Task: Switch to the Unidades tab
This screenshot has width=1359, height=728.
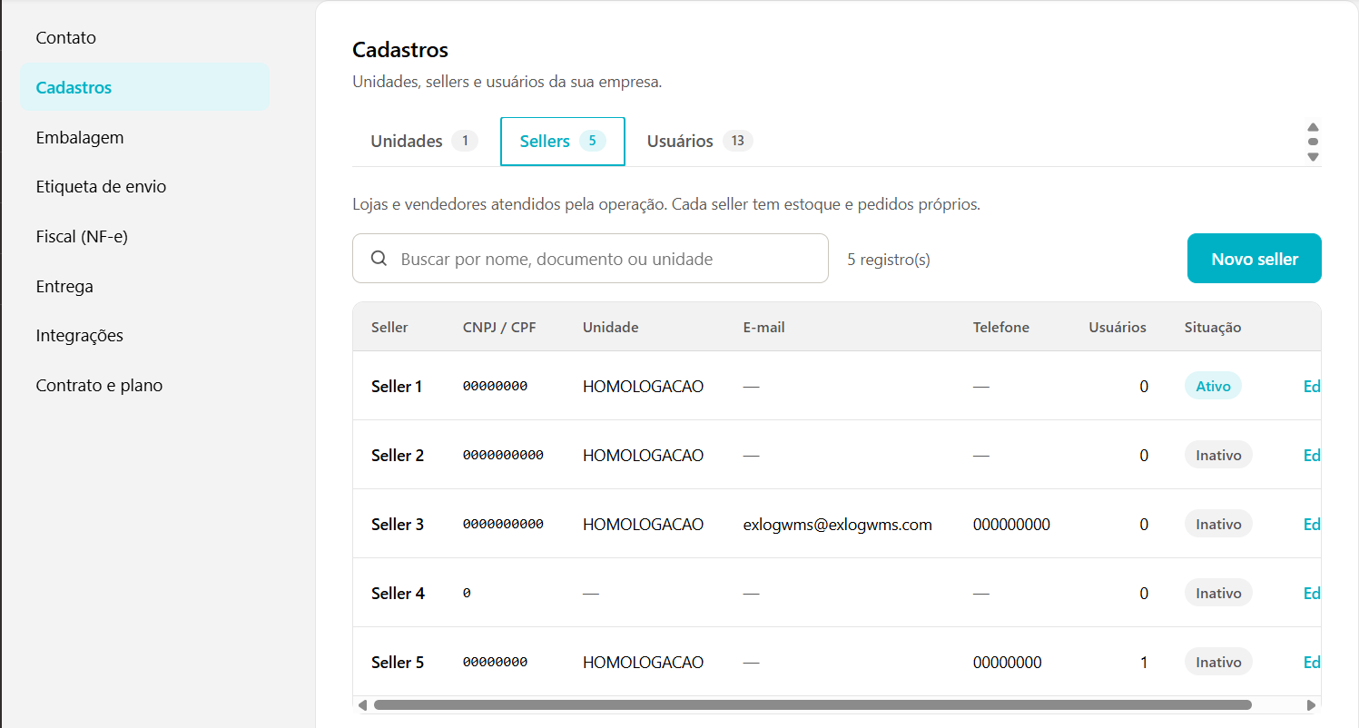Action: pyautogui.click(x=424, y=142)
